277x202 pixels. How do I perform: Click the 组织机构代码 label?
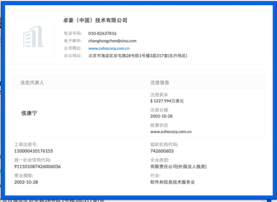click(x=164, y=145)
